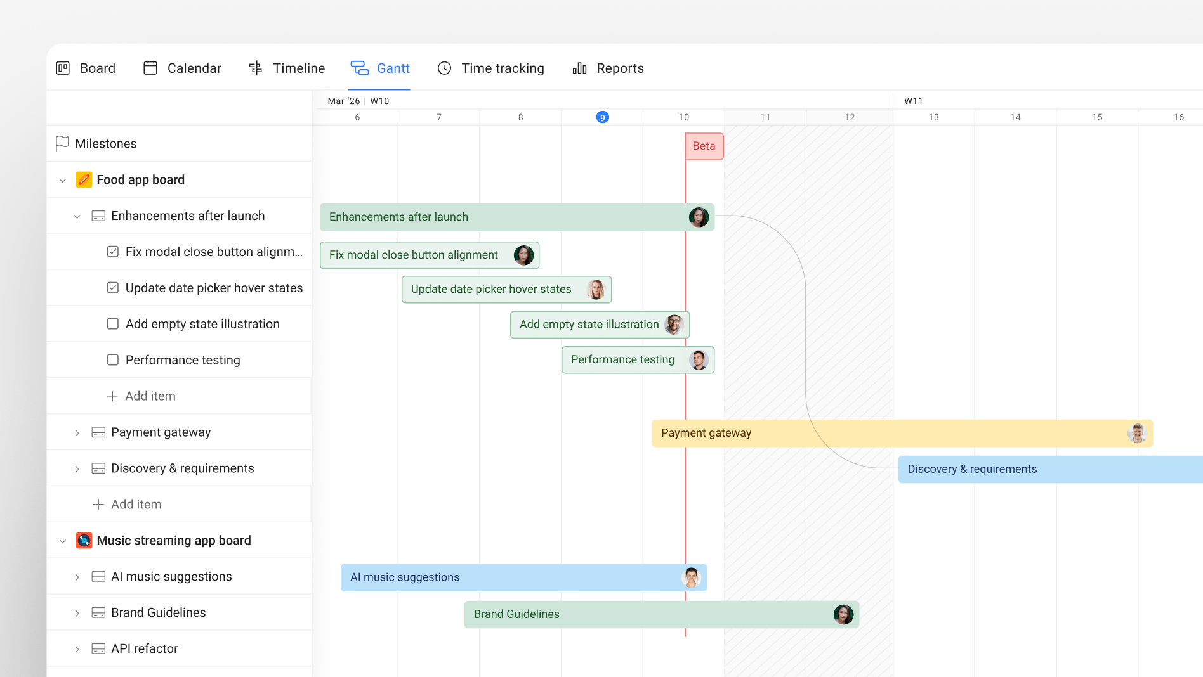
Task: Open the Beta milestone marker
Action: coord(704,146)
